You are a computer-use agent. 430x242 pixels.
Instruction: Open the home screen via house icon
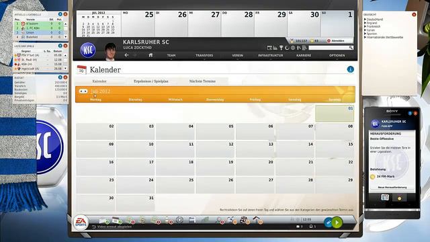(x=150, y=55)
